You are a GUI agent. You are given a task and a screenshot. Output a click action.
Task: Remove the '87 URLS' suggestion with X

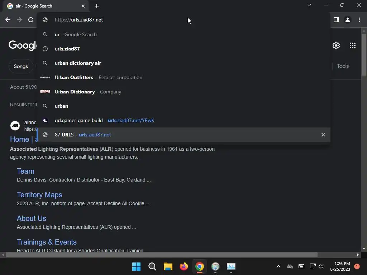pyautogui.click(x=323, y=135)
